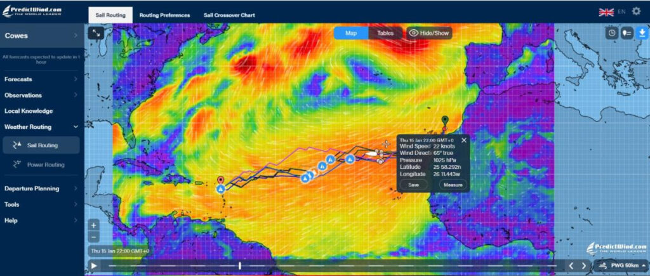Open the waypoint list icon
The height and width of the screenshot is (276, 650).
pos(627,33)
